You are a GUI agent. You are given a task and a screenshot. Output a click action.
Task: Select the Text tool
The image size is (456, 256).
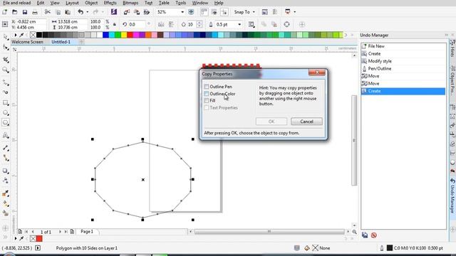6,135
